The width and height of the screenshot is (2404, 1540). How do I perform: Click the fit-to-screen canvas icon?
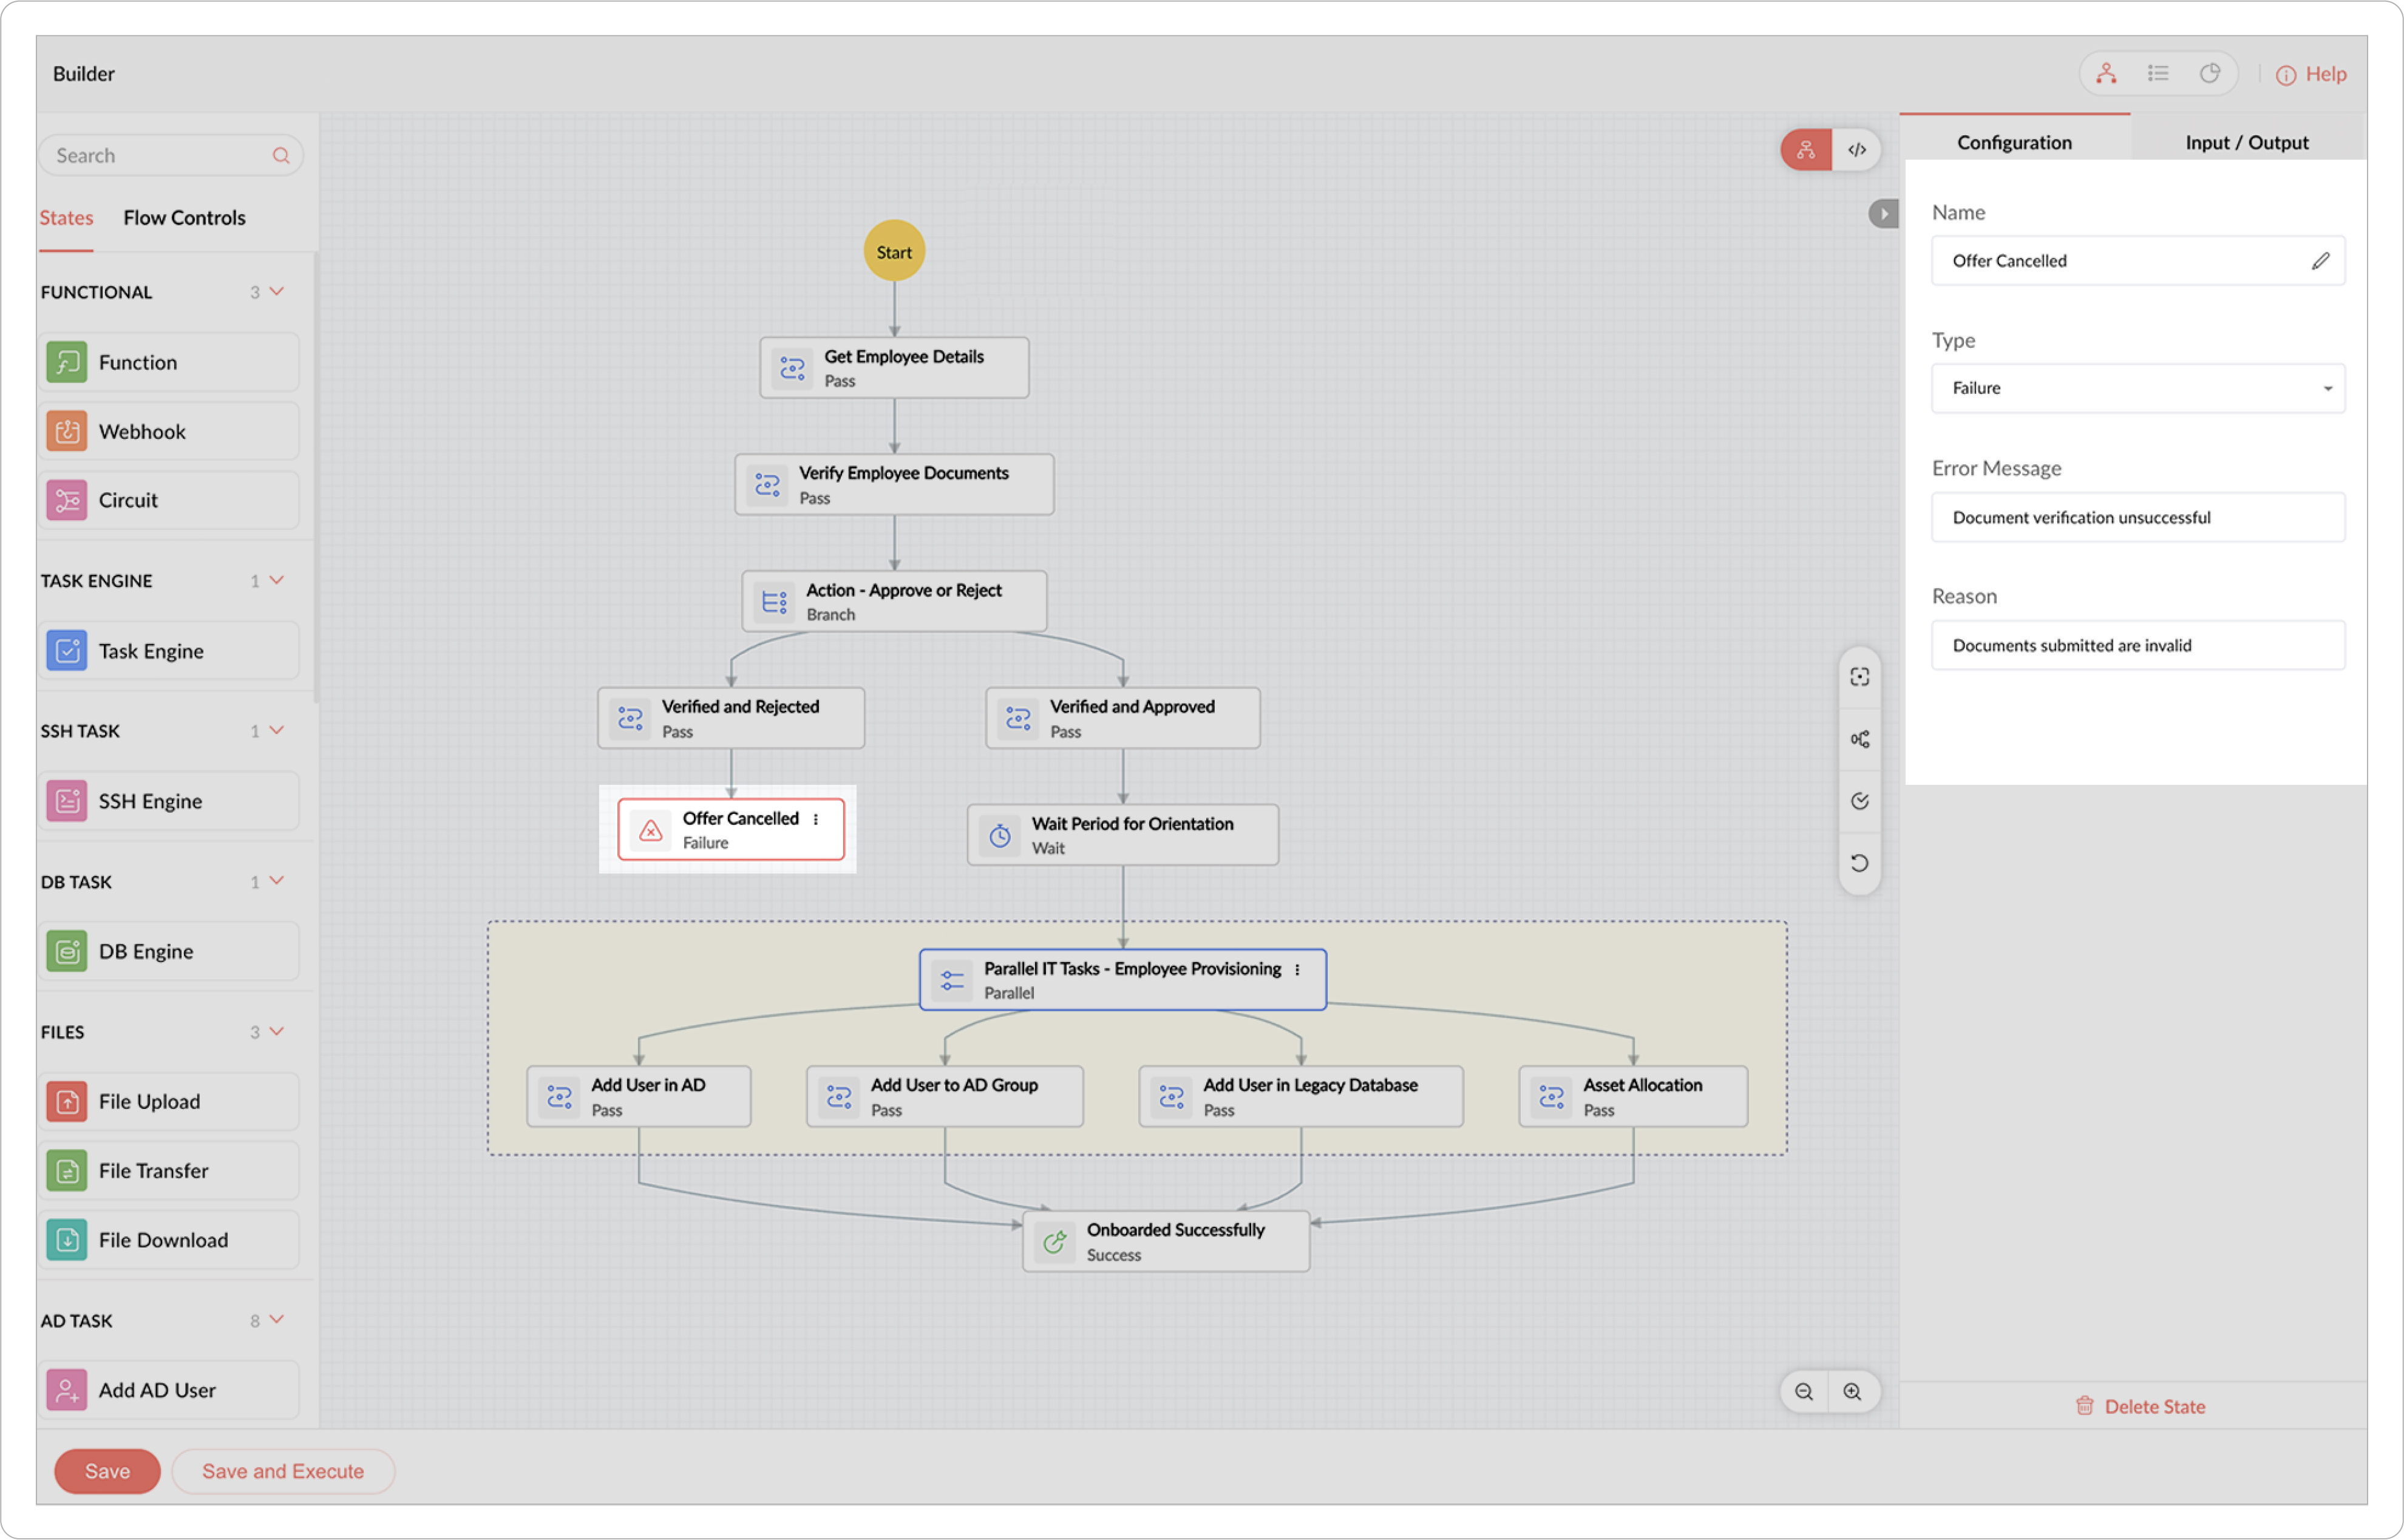coord(1859,677)
